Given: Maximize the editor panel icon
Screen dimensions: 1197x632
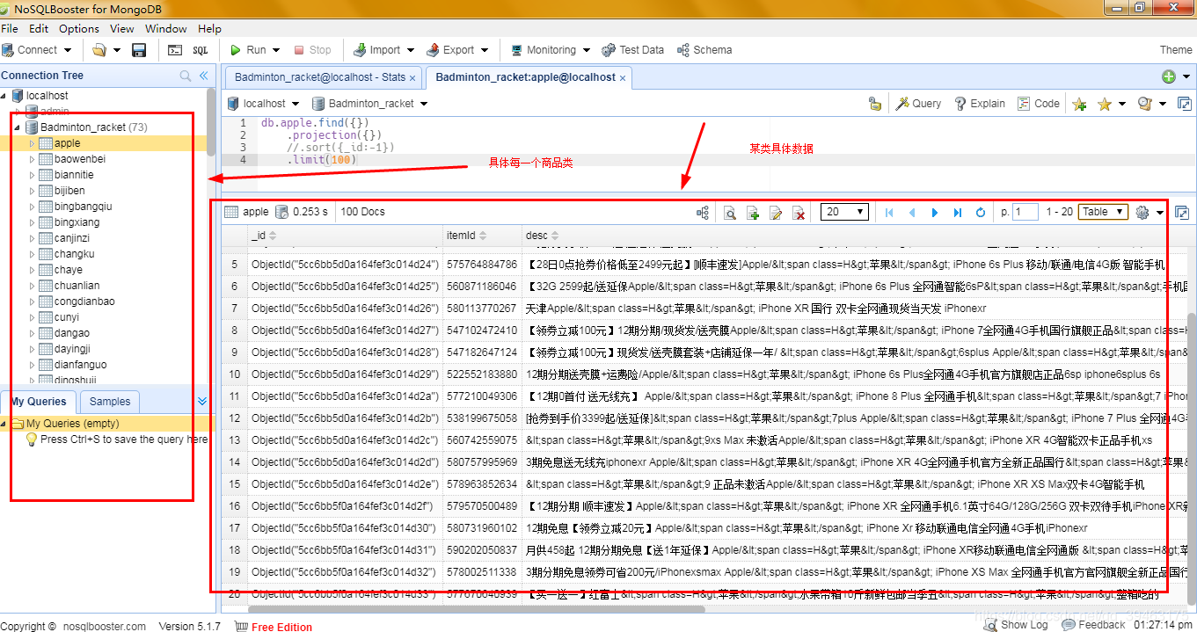Looking at the screenshot, I should [x=1184, y=104].
